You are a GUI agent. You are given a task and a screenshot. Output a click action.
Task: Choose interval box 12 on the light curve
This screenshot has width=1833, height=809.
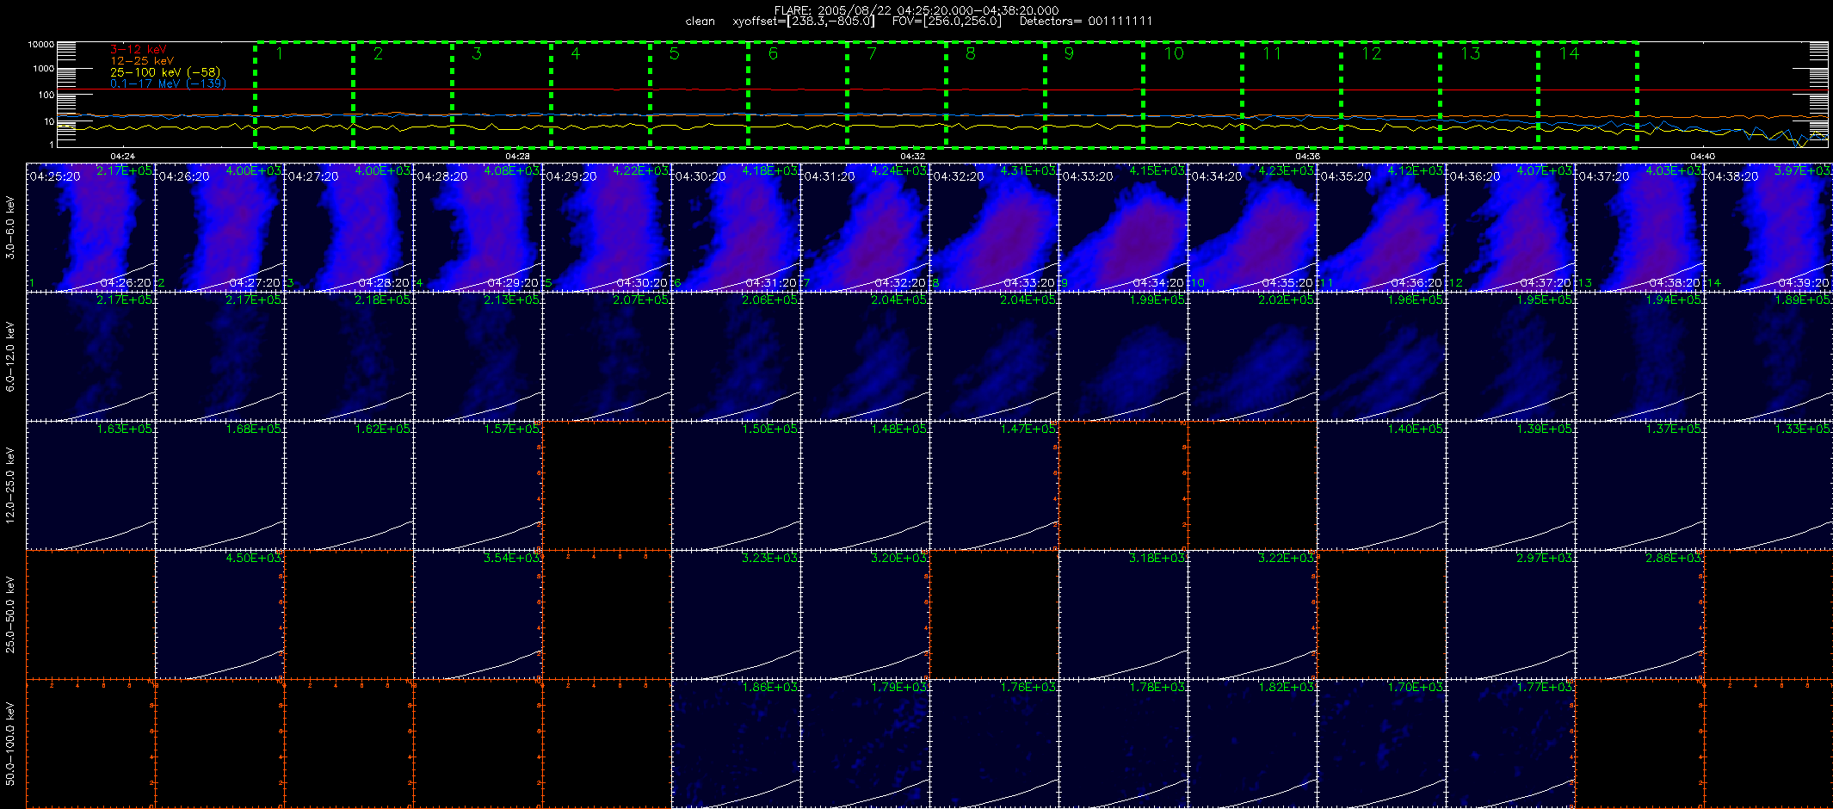(1391, 95)
